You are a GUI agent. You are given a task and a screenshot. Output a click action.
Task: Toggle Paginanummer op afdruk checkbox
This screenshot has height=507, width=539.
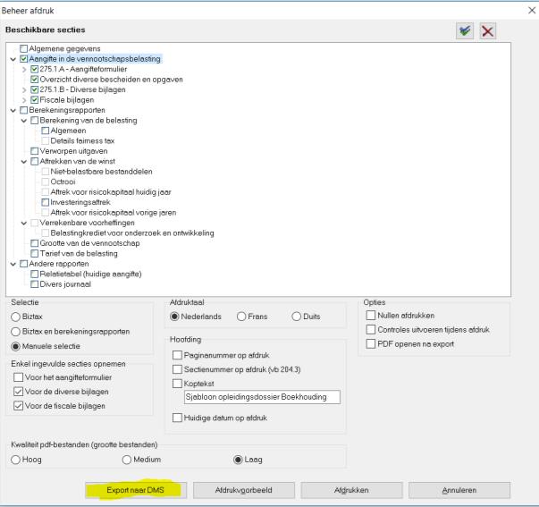tap(177, 356)
